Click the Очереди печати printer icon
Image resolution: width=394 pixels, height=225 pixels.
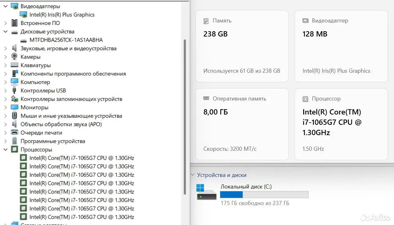(14, 133)
